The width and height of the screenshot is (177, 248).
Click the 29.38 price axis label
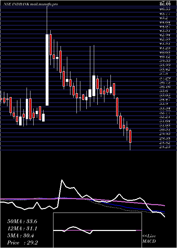pyautogui.click(x=165, y=138)
